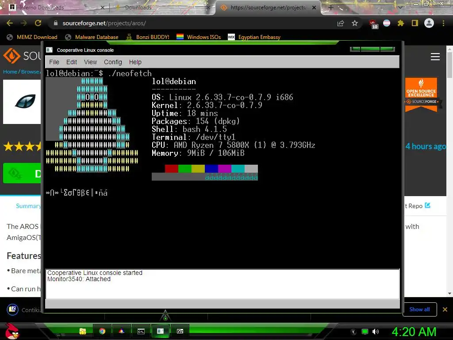Share this page using the share icon

coord(341,23)
